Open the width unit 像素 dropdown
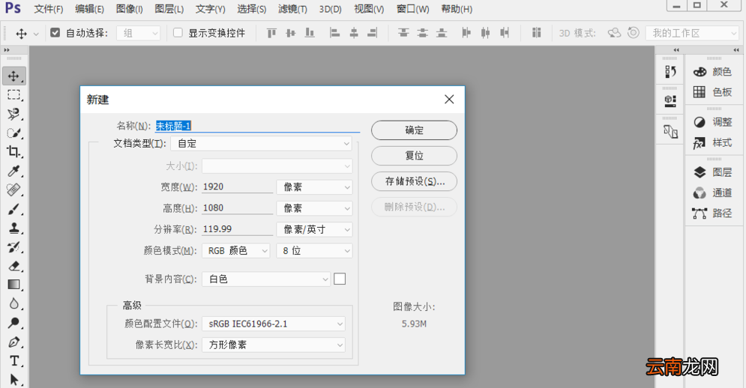 point(314,187)
